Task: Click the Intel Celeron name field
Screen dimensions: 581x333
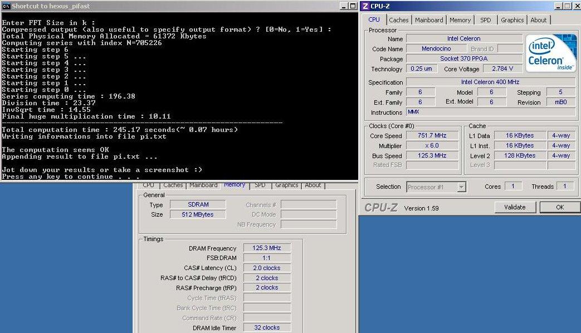Action: (464, 38)
